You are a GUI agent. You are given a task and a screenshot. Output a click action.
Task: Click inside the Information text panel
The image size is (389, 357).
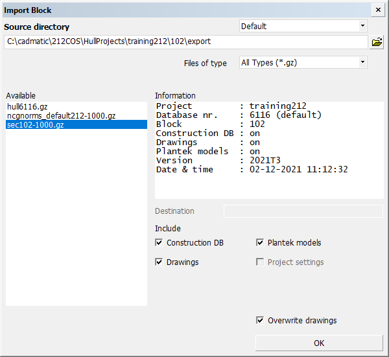(269, 186)
